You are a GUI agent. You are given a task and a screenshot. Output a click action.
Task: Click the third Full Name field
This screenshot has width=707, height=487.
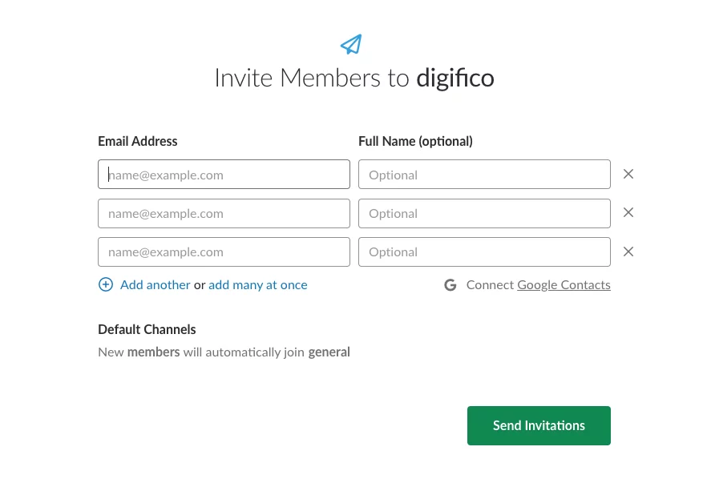point(484,252)
